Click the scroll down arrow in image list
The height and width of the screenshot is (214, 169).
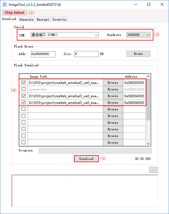tap(148, 144)
